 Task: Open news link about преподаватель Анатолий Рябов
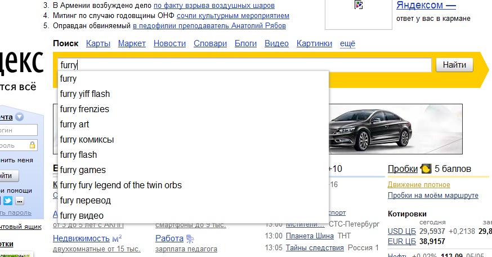click(x=209, y=26)
